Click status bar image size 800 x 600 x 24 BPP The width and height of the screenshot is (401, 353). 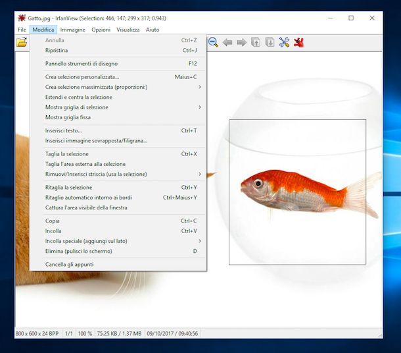pyautogui.click(x=37, y=333)
